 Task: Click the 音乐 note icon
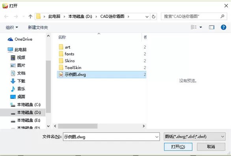(x=13, y=89)
